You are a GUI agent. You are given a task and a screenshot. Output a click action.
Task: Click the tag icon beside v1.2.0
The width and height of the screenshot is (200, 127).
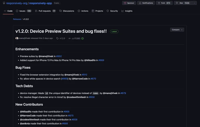point(58,38)
